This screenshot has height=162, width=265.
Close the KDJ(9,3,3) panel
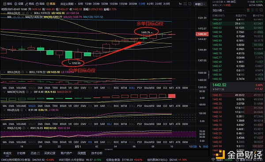26,110
